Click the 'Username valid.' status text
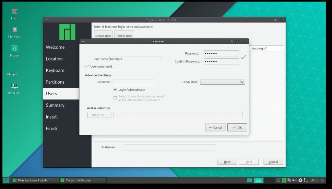Image resolution: width=332 pixels, height=189 pixels. click(101, 67)
